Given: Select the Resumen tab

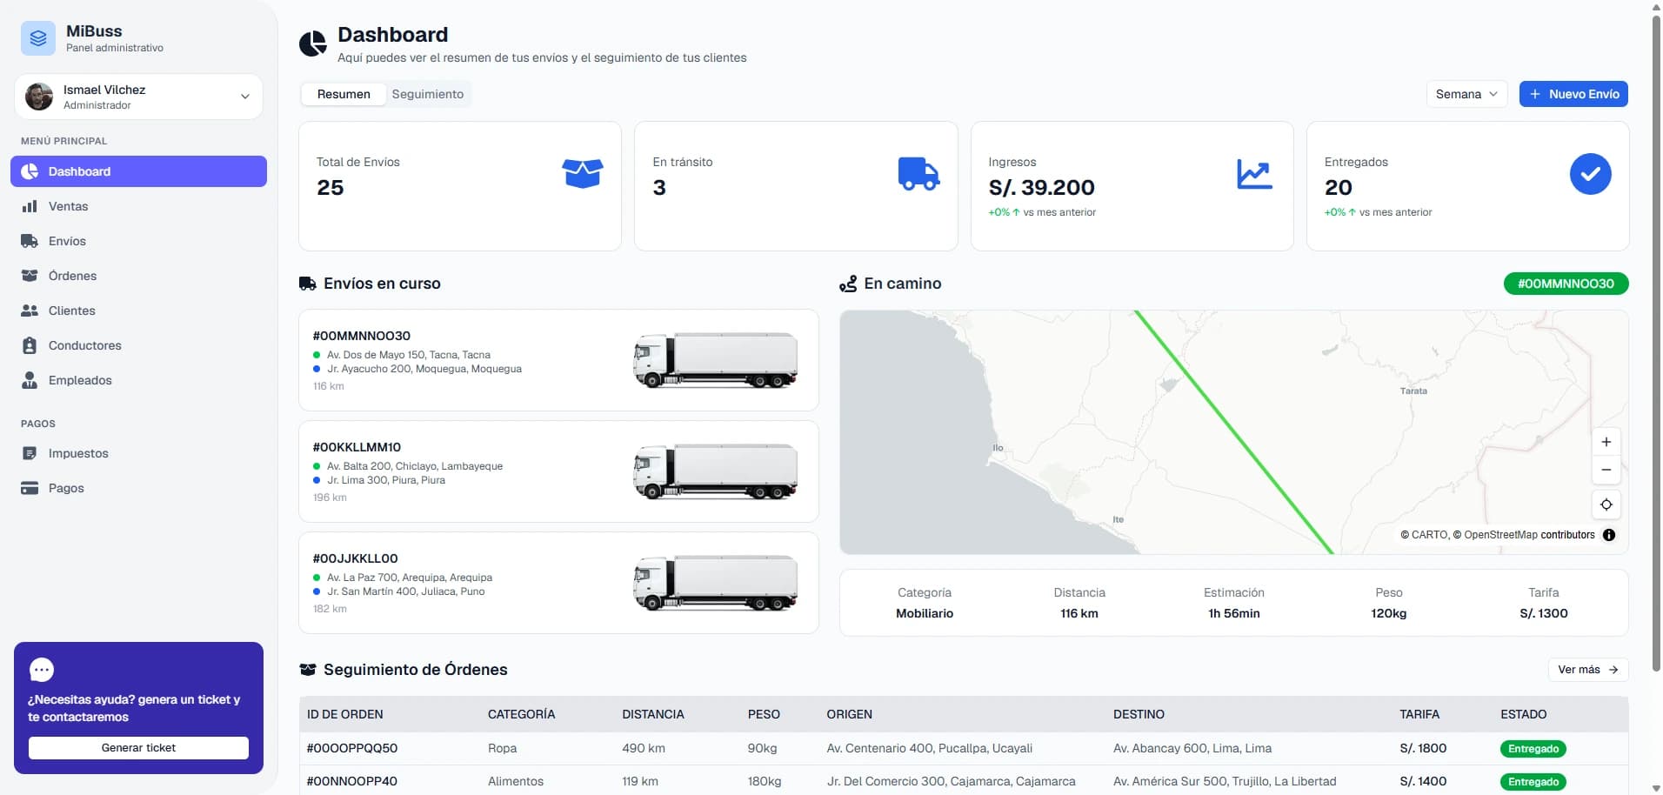Looking at the screenshot, I should 344,94.
